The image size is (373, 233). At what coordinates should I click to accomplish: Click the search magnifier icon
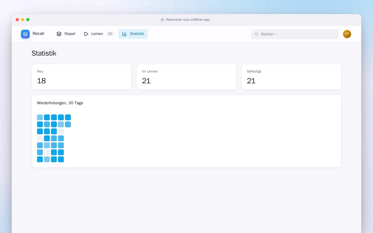tap(257, 34)
